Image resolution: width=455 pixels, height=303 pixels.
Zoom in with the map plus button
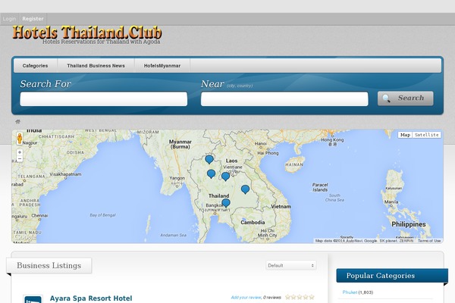[20, 152]
